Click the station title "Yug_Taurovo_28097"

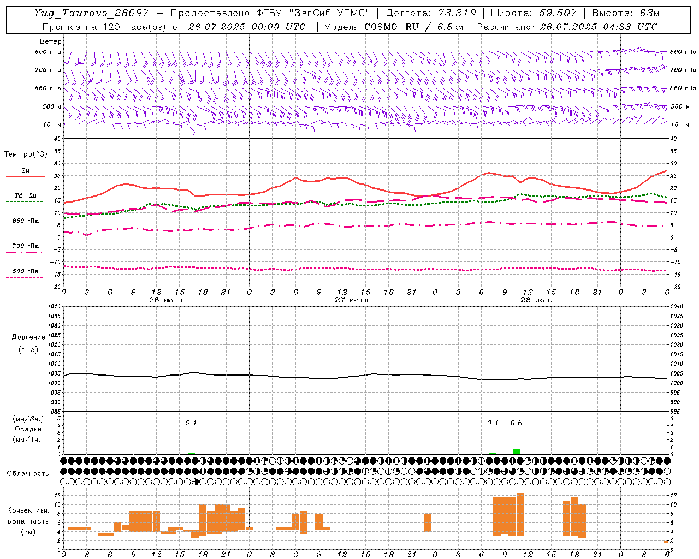coord(91,13)
